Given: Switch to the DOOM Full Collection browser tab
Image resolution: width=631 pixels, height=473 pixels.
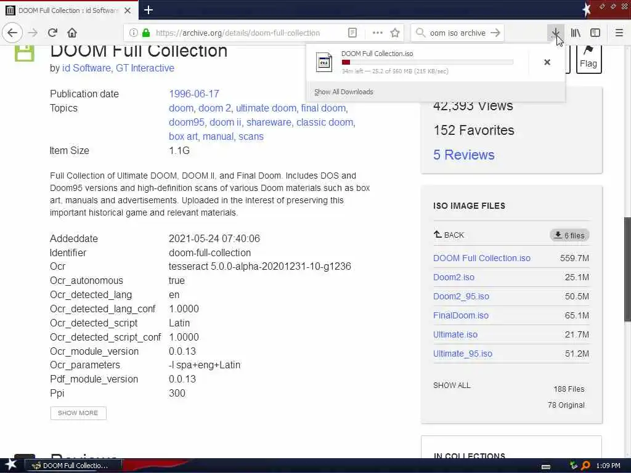Looking at the screenshot, I should [69, 10].
